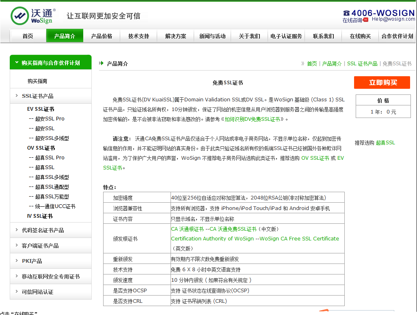Image resolution: width=417 pixels, height=315 pixels.
Task: Click the 浏览器兼容性 table cell
Action: [137, 208]
